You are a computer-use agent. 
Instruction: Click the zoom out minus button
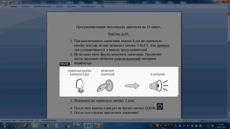[208, 120]
